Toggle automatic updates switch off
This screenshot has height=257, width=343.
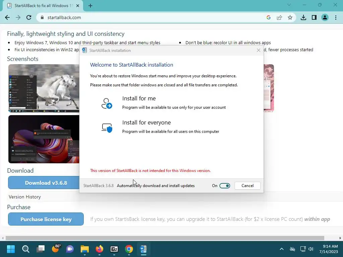click(225, 186)
